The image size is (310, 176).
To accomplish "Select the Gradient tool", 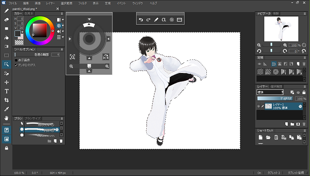I will click(x=6, y=46).
